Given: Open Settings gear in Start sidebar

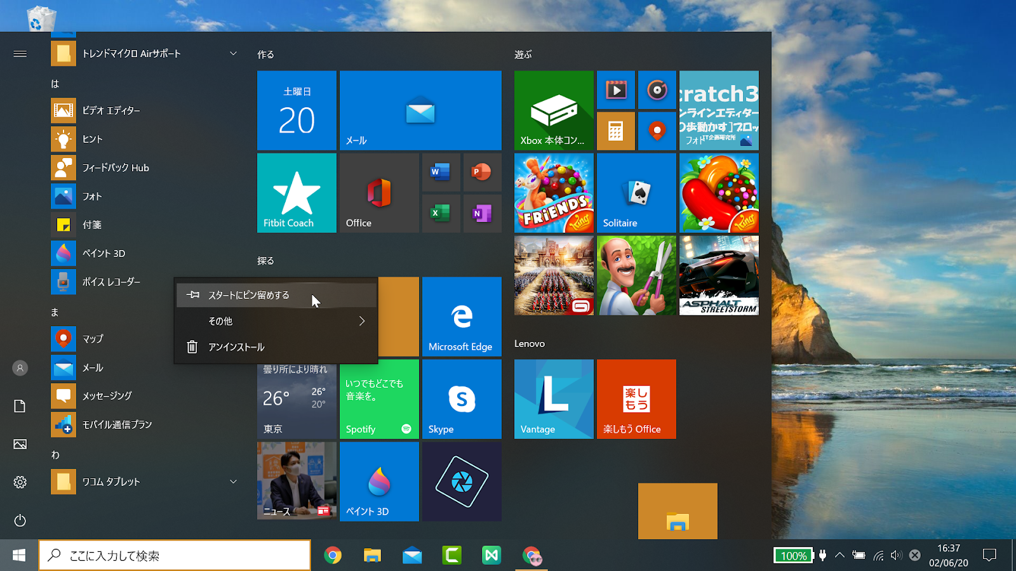Looking at the screenshot, I should [20, 482].
